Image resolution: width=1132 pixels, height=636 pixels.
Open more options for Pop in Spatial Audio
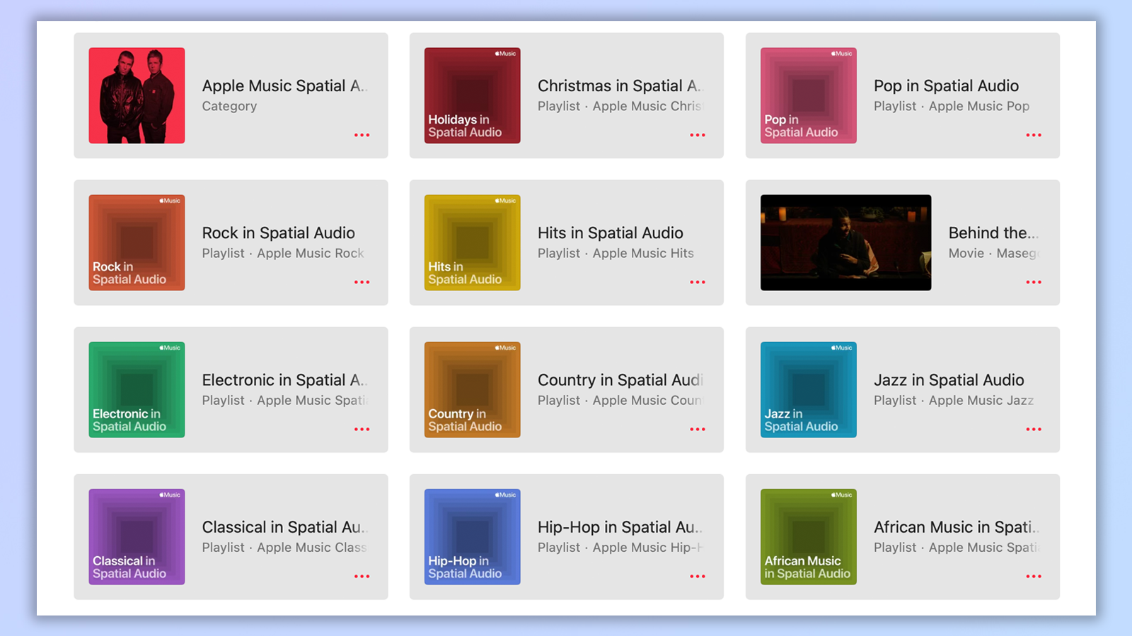(1033, 134)
